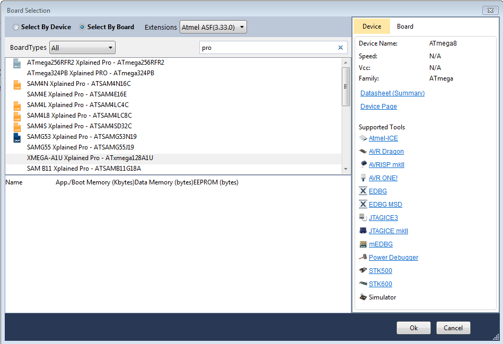503x344 pixels.
Task: Click the SAM4S Xplained Pro board icon
Action: (17, 127)
